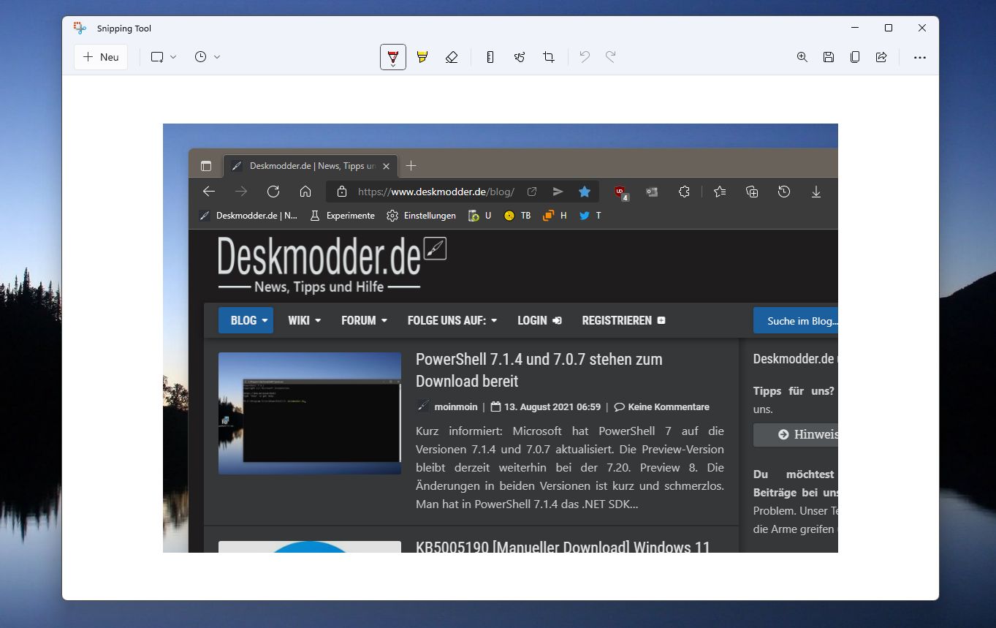
Task: Click REGISTRIEREN in the site navigation
Action: pyautogui.click(x=623, y=320)
